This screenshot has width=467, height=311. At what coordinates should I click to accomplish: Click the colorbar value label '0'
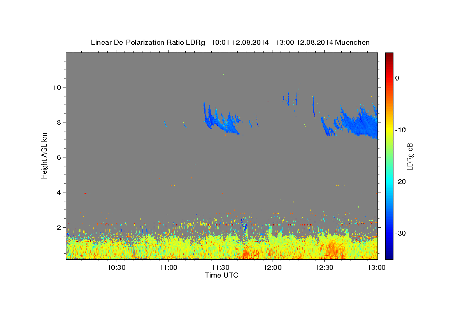point(397,78)
